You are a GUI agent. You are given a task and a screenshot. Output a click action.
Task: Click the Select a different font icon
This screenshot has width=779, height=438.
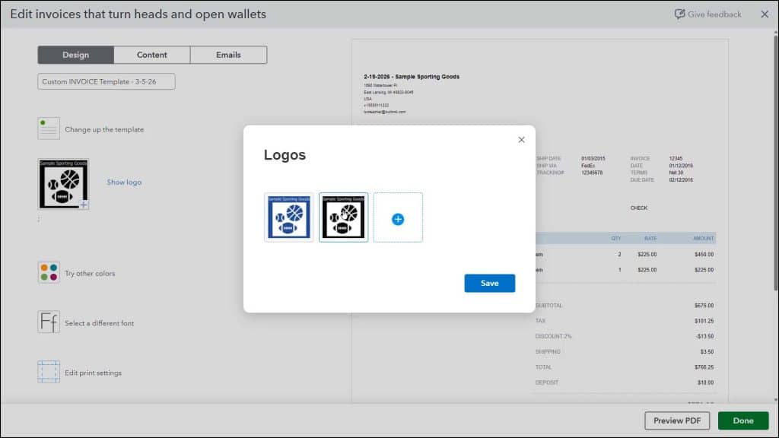pos(48,322)
